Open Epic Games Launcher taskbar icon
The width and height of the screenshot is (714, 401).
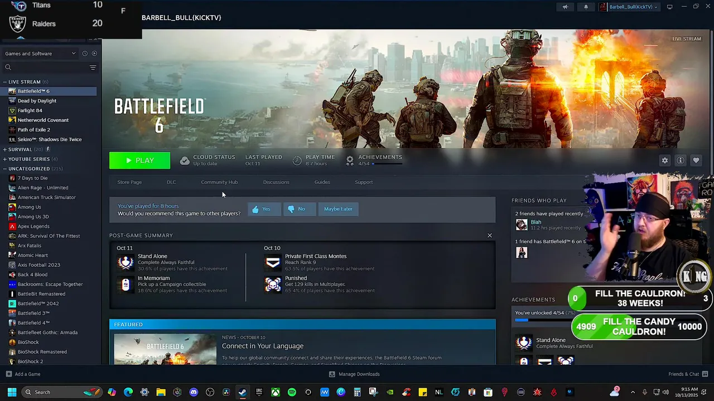(259, 392)
